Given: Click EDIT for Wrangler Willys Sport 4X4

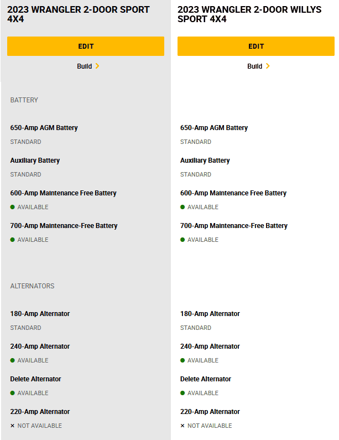Looking at the screenshot, I should [255, 46].
